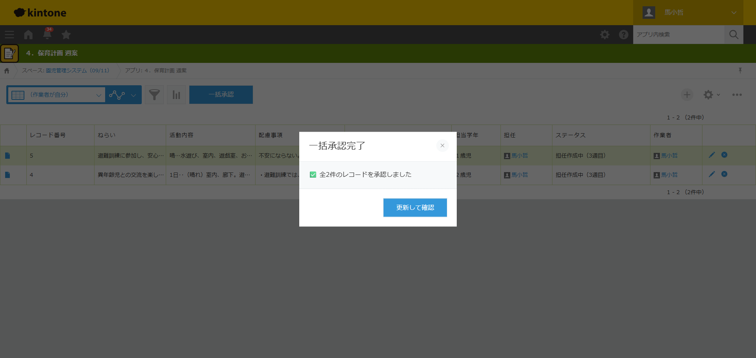Click the green checkmark in dialog
The image size is (756, 358).
(x=313, y=174)
